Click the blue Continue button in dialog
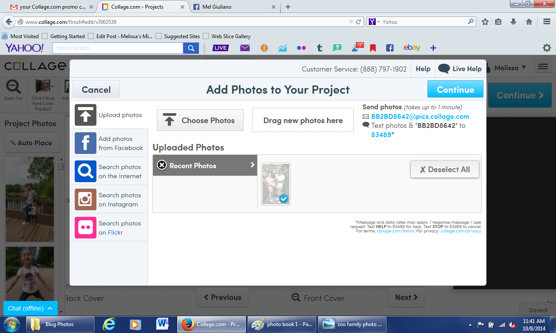 point(455,89)
